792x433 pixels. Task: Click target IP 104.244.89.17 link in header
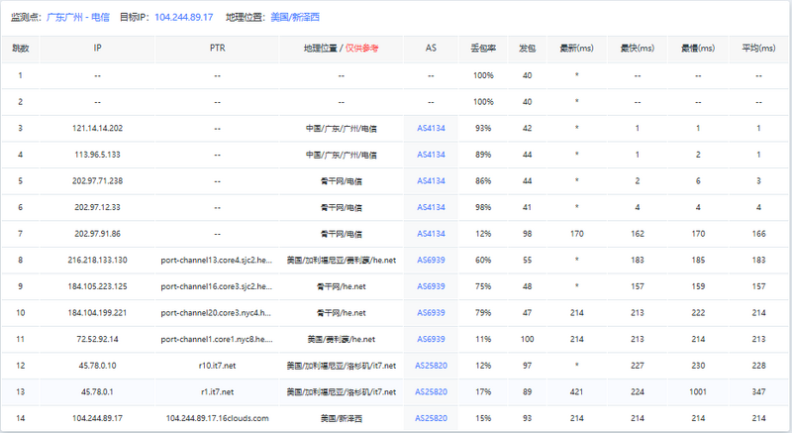click(184, 17)
